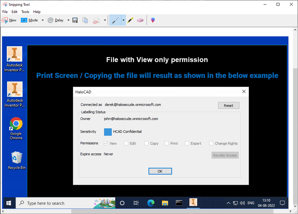Viewport: 298px width, 214px height.
Task: Expand the Mode dropdown arrow
Action: point(43,20)
